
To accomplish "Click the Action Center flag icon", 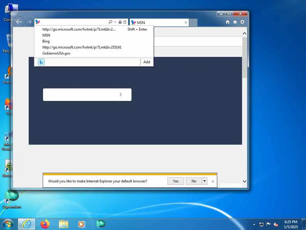I will [269, 224].
